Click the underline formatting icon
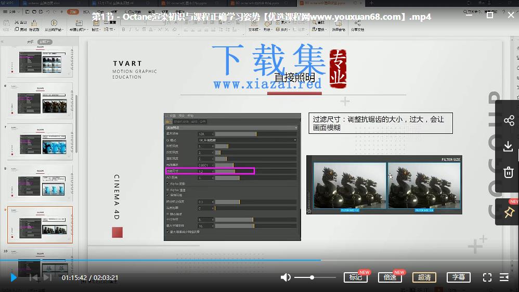The image size is (519, 292). pyautogui.click(x=137, y=30)
